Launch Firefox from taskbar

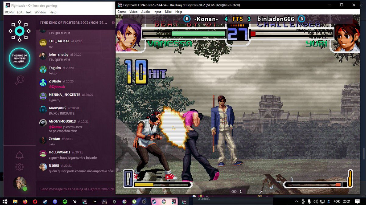[x=25, y=201]
